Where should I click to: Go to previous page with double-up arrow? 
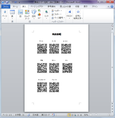coord(112,106)
